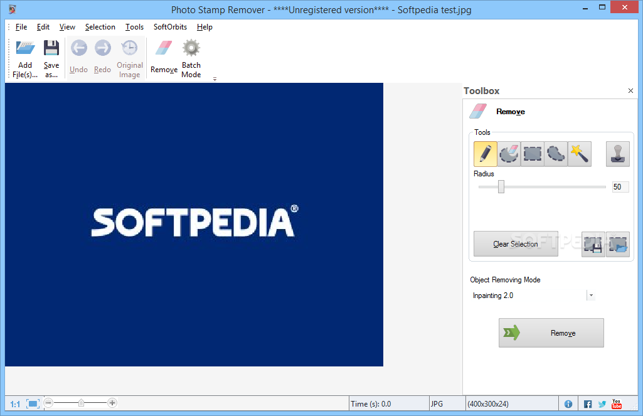Screen dimensions: 643x416
Task: Open the Tools menu
Action: click(134, 27)
